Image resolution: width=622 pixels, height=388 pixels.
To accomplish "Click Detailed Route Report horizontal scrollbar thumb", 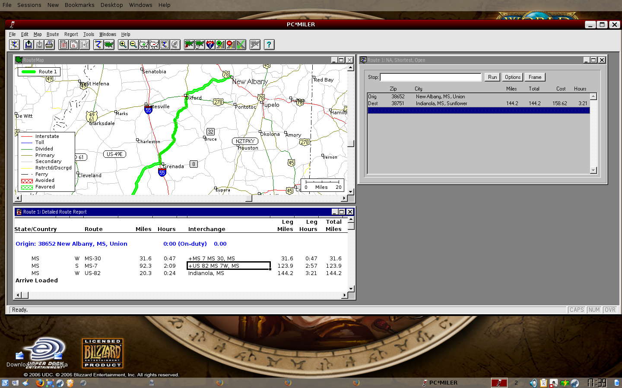I will click(x=25, y=295).
